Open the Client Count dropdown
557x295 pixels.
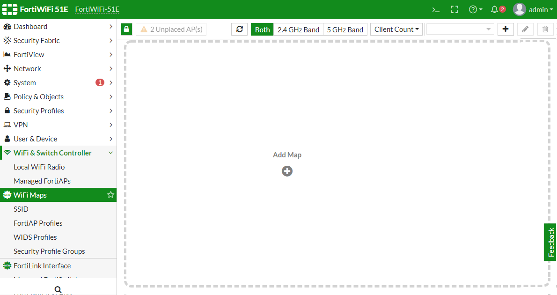396,29
